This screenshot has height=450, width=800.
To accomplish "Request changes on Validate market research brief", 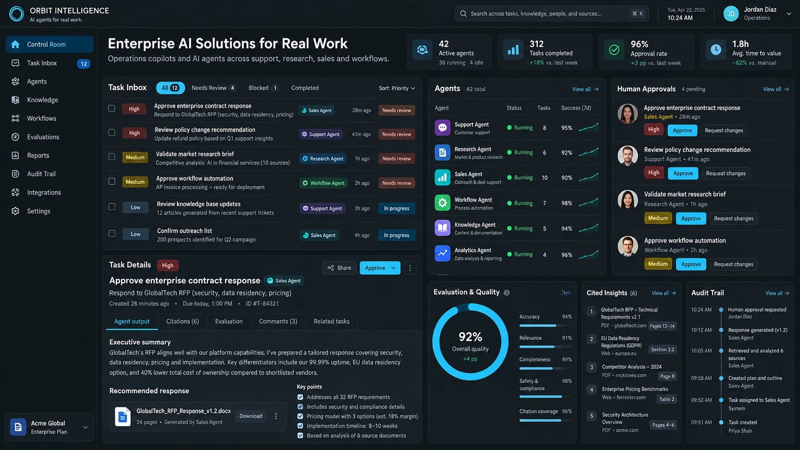I will 733,219.
